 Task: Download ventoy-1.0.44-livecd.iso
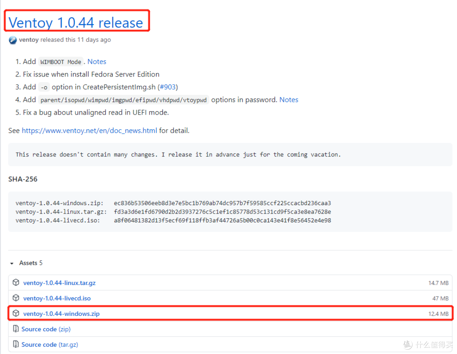coord(57,298)
